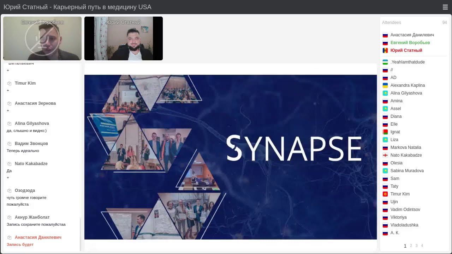This screenshot has height=254, width=452.
Task: Click the chat icon beside Вадим Звонцов
Action: point(10,144)
